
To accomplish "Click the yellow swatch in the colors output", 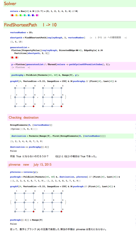I will click(x=16, y=15).
